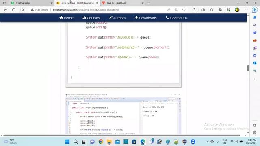260x146 pixels.
Task: Open browser extensions icon
Action: (194, 10)
